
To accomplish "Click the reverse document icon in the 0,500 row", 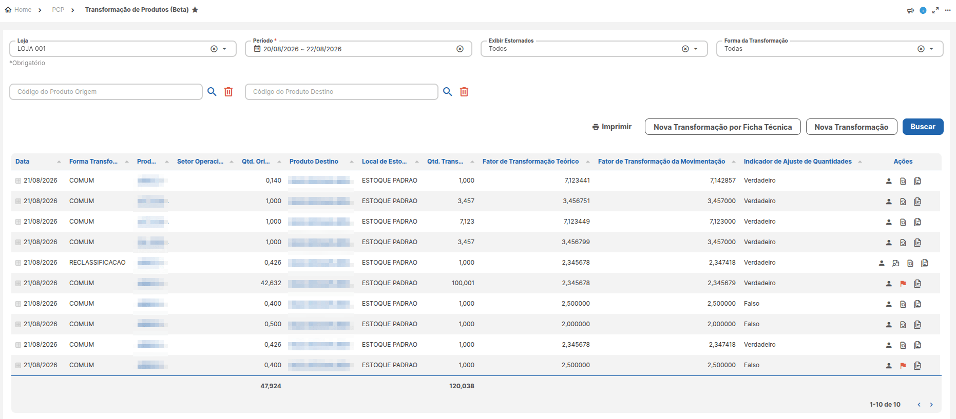I will pos(903,325).
